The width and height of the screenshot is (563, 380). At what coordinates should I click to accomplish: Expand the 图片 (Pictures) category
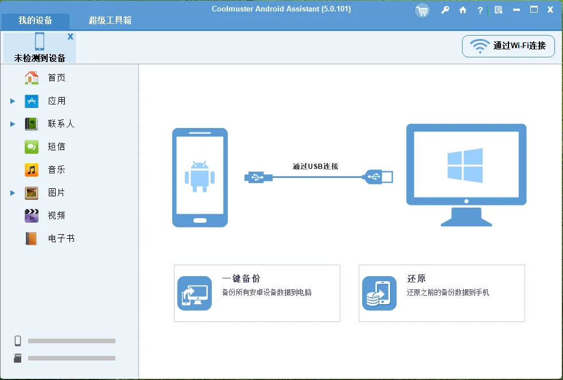click(x=13, y=192)
